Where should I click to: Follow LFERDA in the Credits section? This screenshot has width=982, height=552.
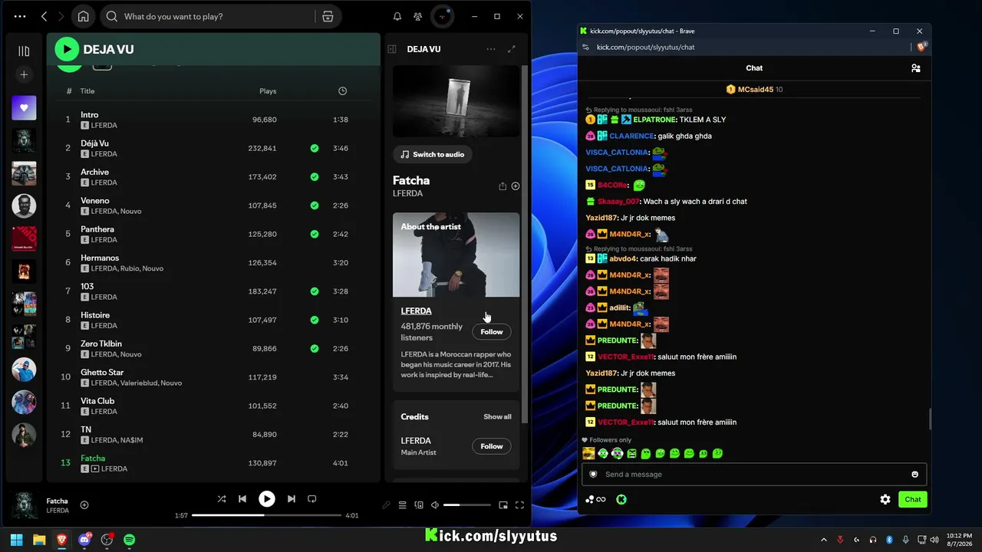(x=492, y=446)
